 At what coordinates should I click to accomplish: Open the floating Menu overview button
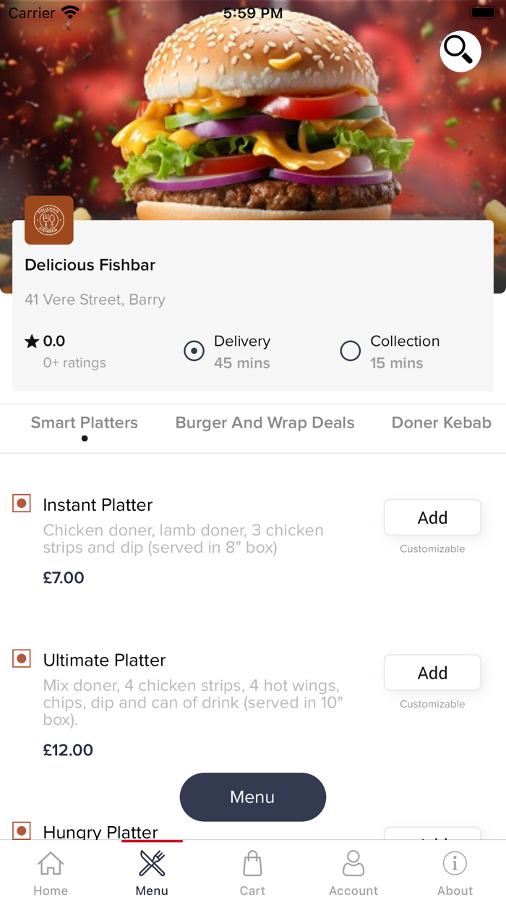pyautogui.click(x=252, y=797)
